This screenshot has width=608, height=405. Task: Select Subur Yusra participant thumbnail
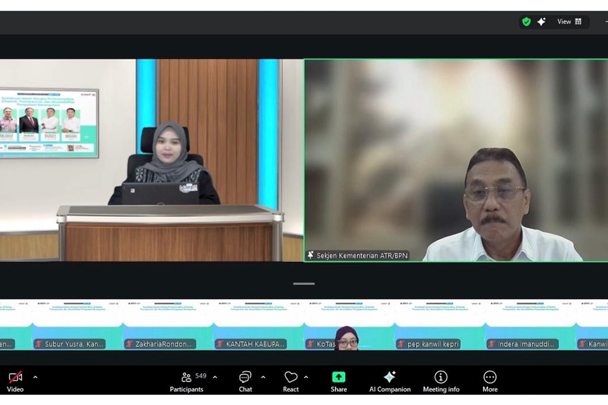point(77,325)
